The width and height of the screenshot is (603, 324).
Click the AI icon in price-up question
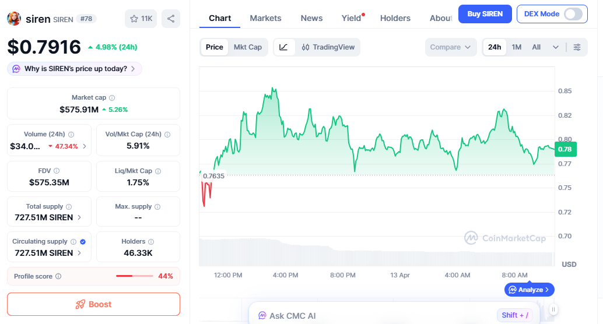coord(16,69)
